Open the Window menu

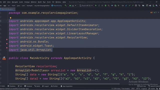[58, 2]
